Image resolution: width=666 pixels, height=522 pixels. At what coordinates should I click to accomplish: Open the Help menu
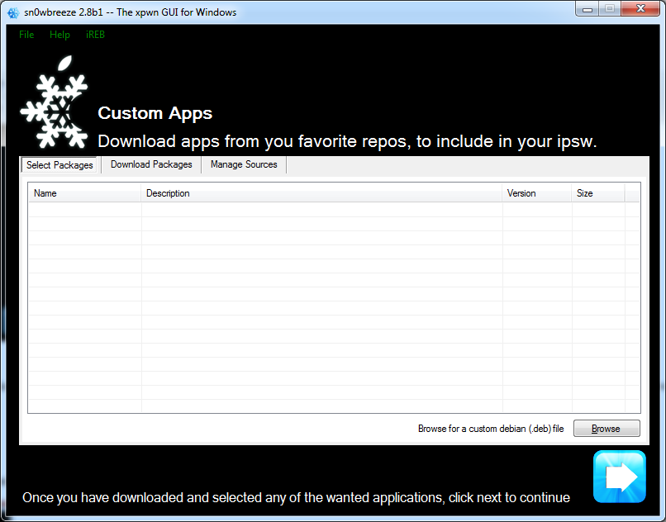point(59,35)
